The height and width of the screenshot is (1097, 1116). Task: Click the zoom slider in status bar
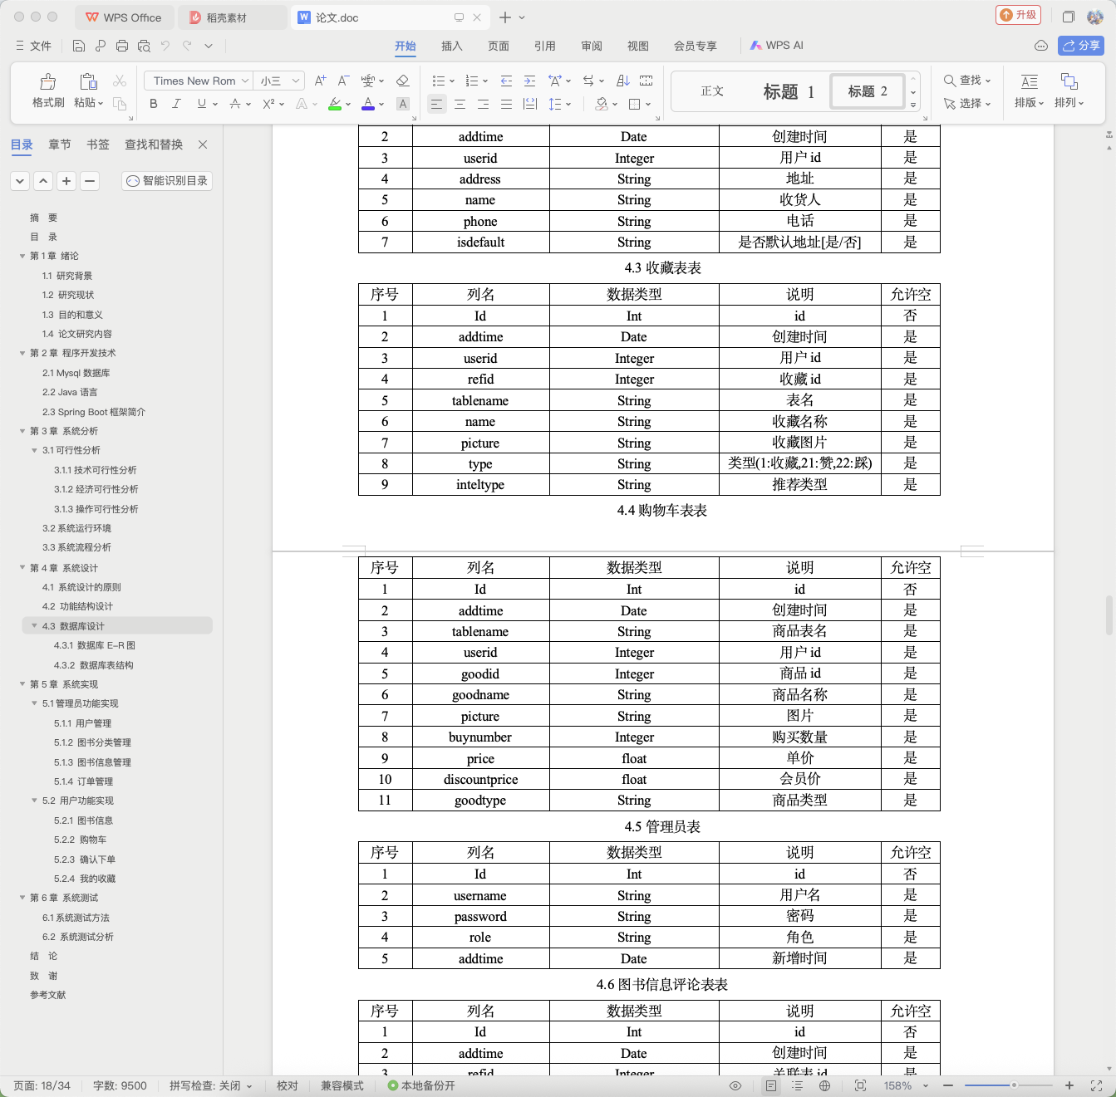pos(1014,1085)
